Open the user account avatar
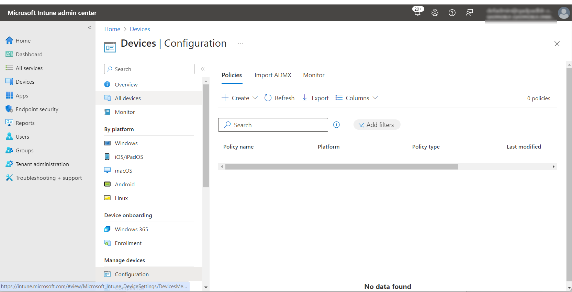The width and height of the screenshot is (572, 292). tap(563, 13)
